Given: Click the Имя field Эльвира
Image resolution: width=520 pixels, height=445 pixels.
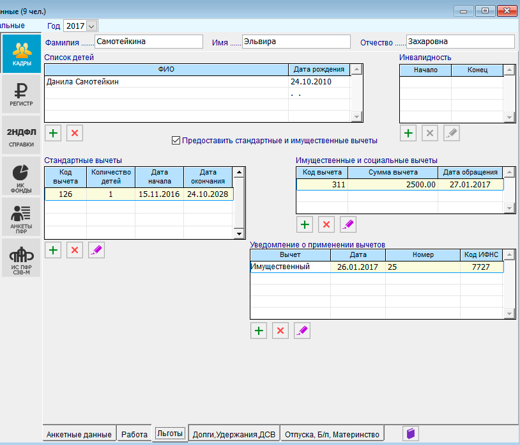Looking at the screenshot, I should tap(296, 42).
